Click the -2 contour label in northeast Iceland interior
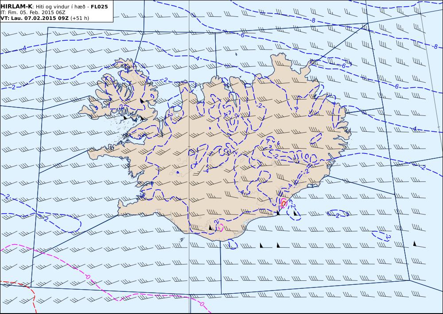The image size is (443, 314). click(x=260, y=106)
